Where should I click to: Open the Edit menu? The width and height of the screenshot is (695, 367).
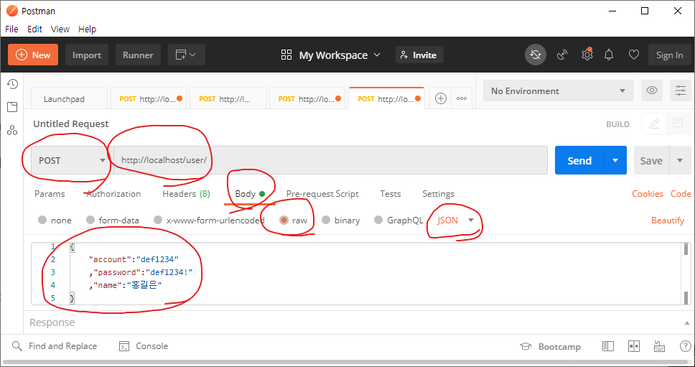(x=34, y=29)
